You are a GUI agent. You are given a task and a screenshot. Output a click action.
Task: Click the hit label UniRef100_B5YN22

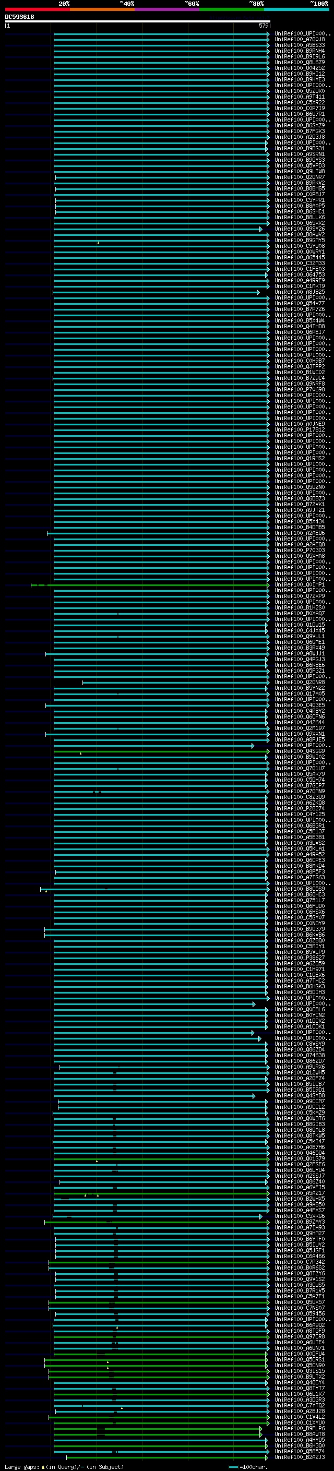pyautogui.click(x=300, y=688)
